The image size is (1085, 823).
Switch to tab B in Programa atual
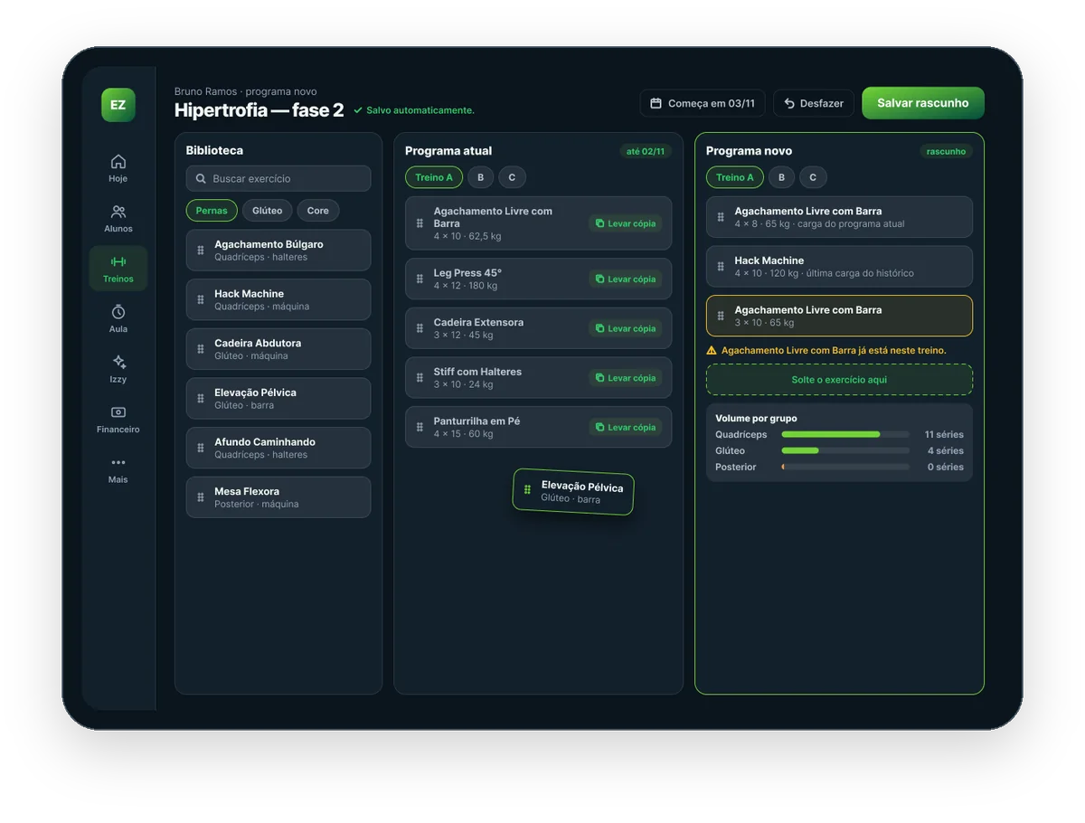click(x=481, y=177)
